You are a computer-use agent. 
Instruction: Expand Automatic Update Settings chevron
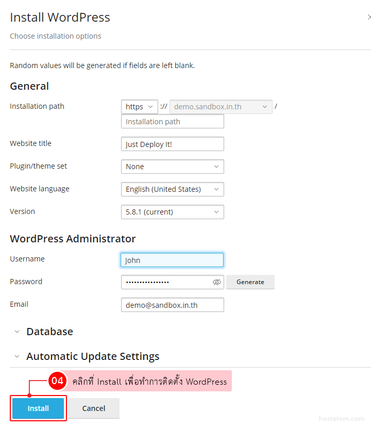(17, 356)
